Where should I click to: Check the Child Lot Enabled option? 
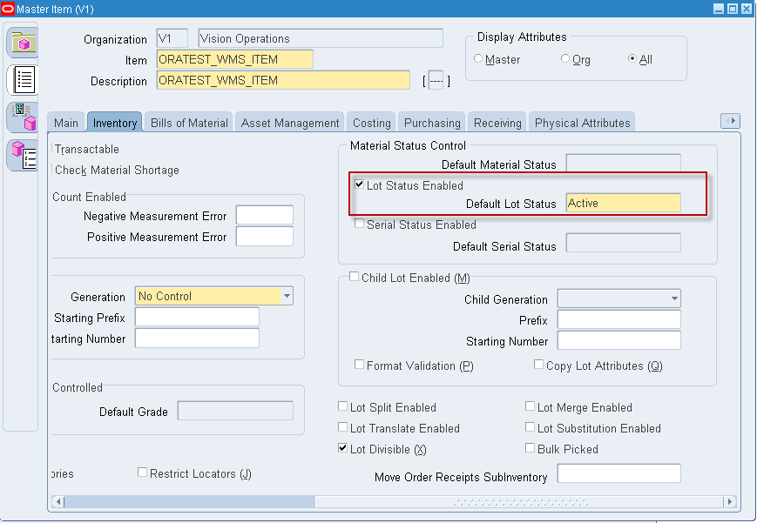coord(354,276)
